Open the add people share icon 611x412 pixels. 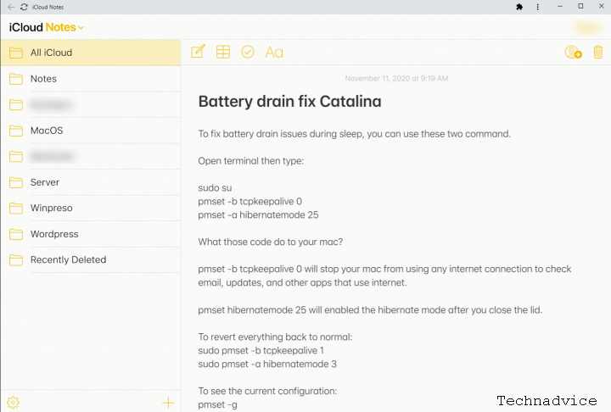(x=573, y=52)
